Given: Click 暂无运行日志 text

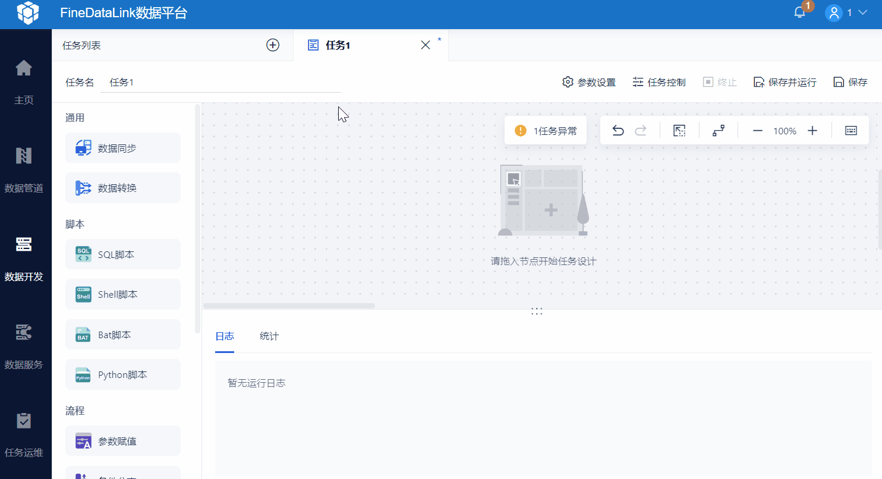Looking at the screenshot, I should 257,383.
